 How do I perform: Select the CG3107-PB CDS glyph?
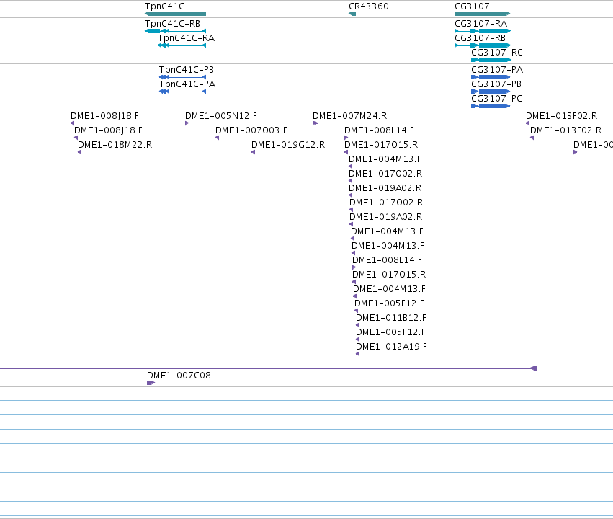(491, 92)
